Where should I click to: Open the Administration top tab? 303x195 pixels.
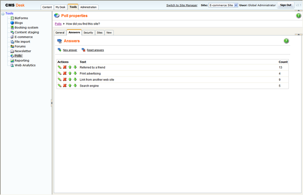click(88, 7)
